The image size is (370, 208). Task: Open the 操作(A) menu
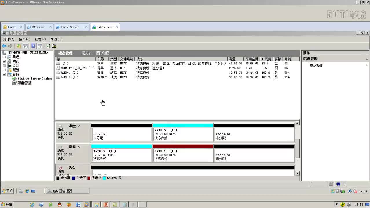[24, 39]
